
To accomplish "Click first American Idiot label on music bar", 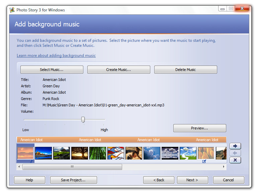I will point(31,140).
